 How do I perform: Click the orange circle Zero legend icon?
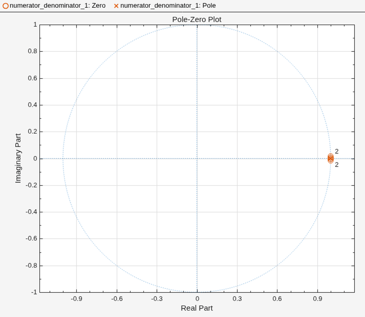click(x=6, y=6)
